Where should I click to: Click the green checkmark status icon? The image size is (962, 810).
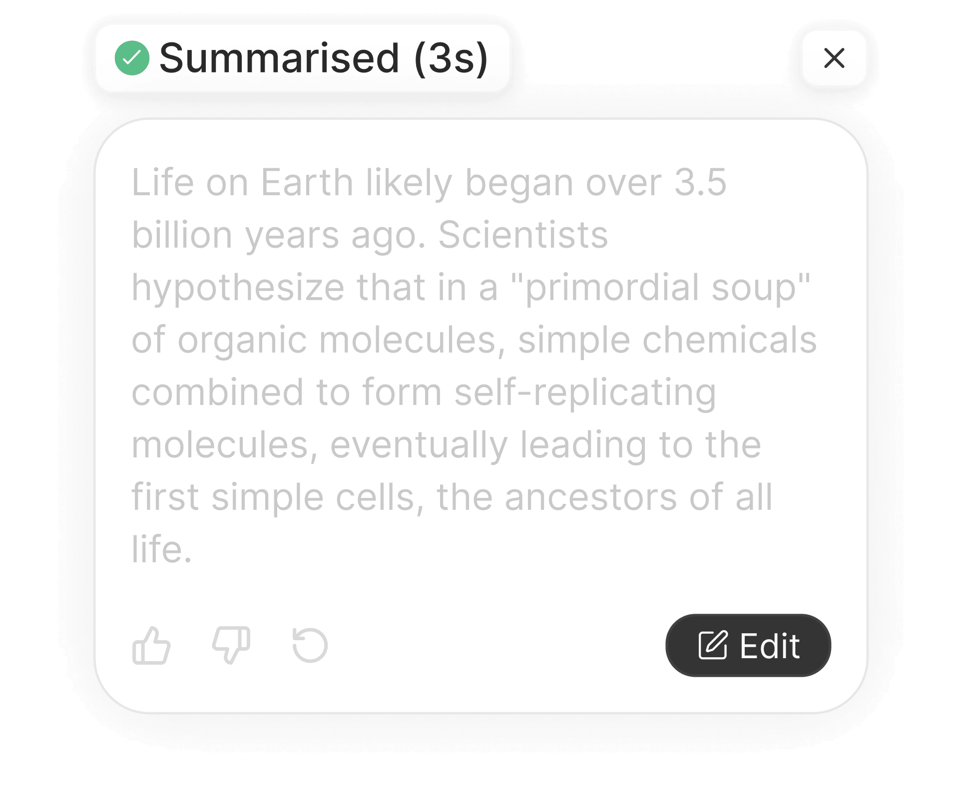[132, 58]
